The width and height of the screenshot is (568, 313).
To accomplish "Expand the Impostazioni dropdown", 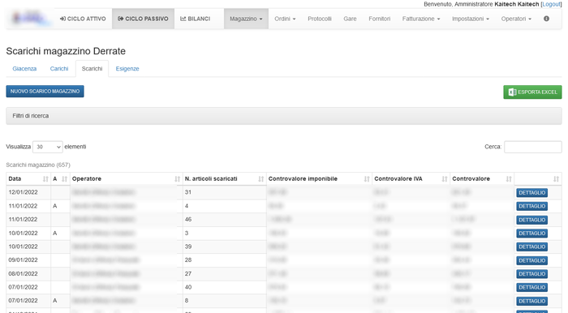I will pyautogui.click(x=471, y=19).
